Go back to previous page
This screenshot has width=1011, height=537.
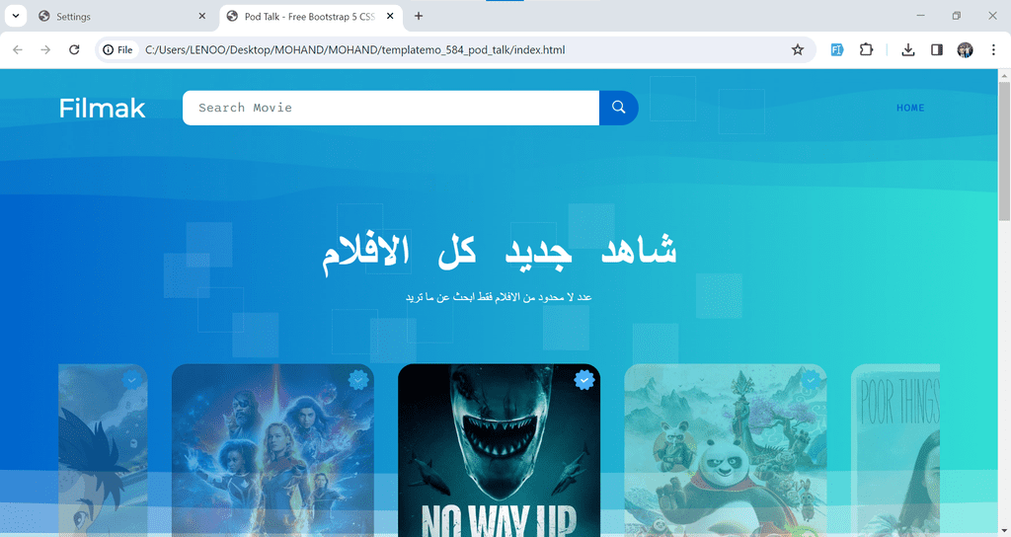[x=18, y=49]
